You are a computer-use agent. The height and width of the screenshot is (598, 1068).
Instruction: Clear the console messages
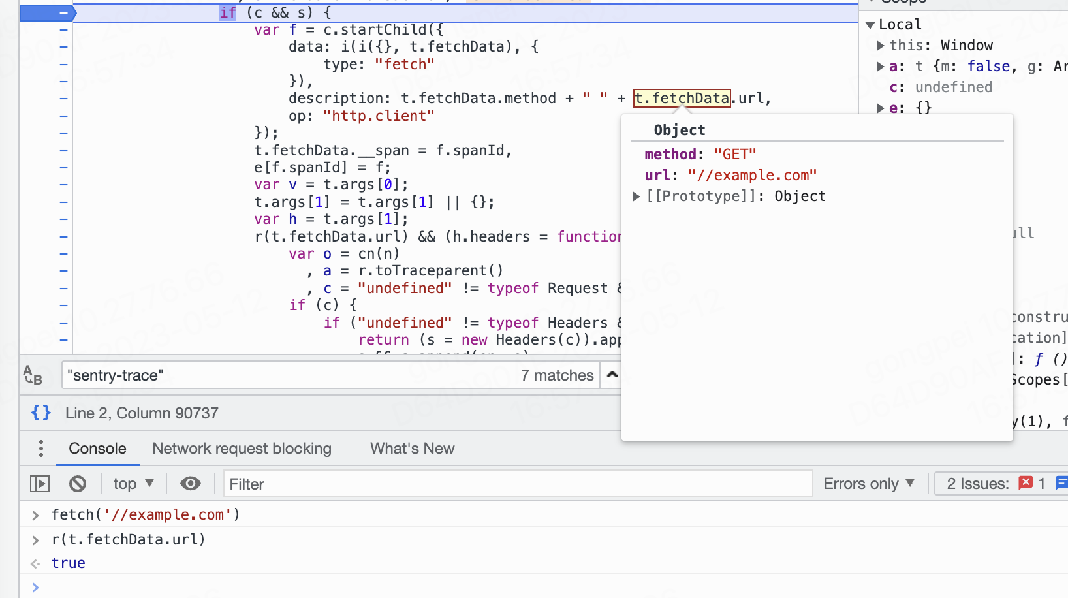(78, 483)
